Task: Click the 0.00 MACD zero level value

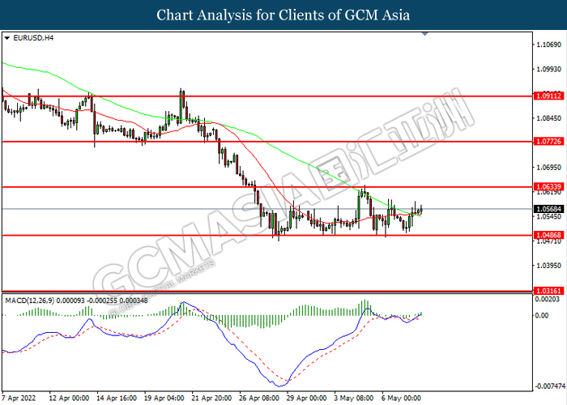Action: 542,315
